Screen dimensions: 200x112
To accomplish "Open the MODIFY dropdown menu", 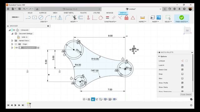I will (x=74, y=22).
